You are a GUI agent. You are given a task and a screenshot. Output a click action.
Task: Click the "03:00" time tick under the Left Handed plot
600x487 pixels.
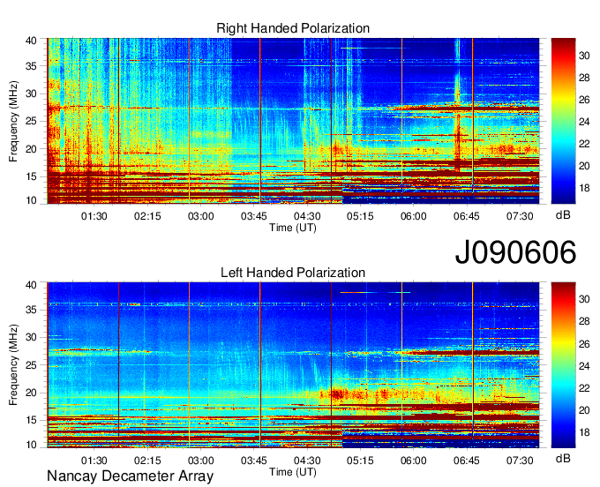coord(200,461)
